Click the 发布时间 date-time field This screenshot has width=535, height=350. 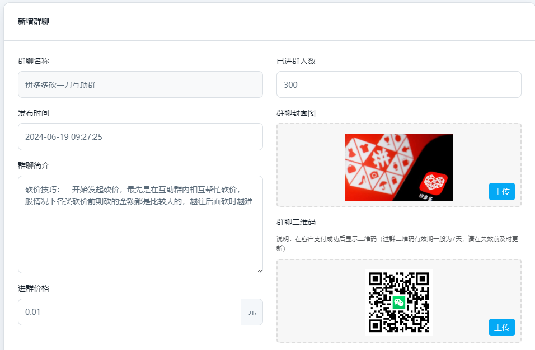click(x=140, y=136)
